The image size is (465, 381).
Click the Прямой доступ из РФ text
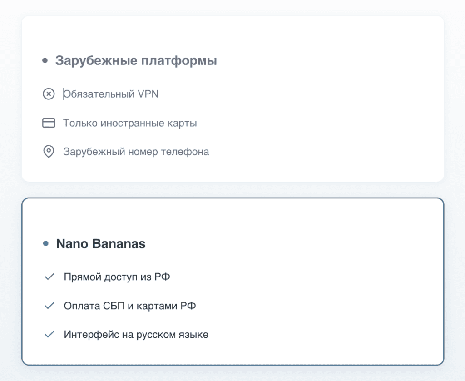[117, 277]
